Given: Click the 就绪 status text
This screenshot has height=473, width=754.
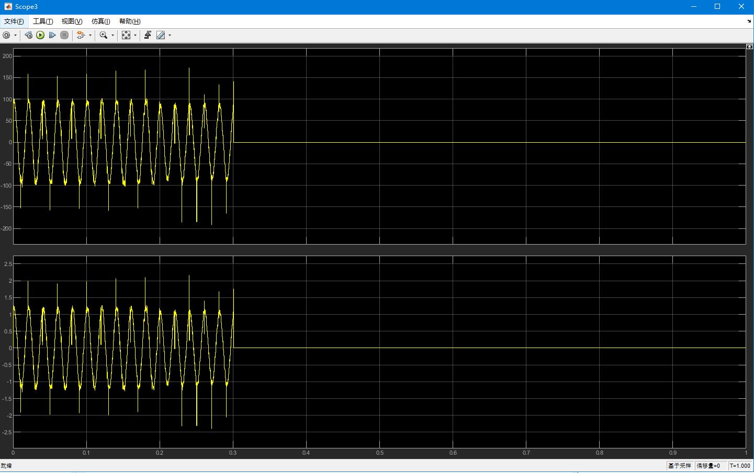Looking at the screenshot, I should point(6,466).
